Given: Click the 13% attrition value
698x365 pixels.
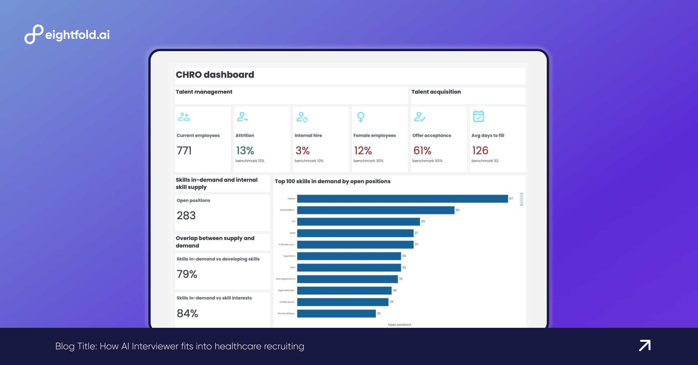Looking at the screenshot, I should [245, 151].
